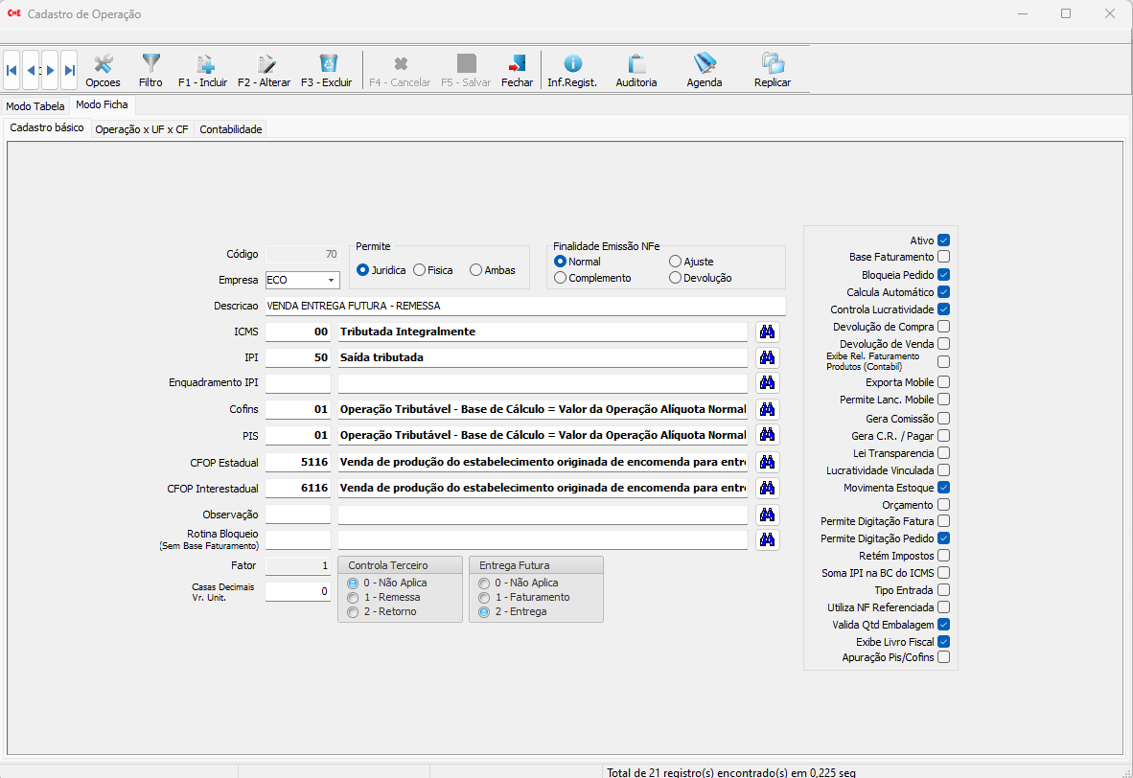This screenshot has width=1133, height=778.
Task: Expand the Empresa dropdown
Action: coord(331,280)
